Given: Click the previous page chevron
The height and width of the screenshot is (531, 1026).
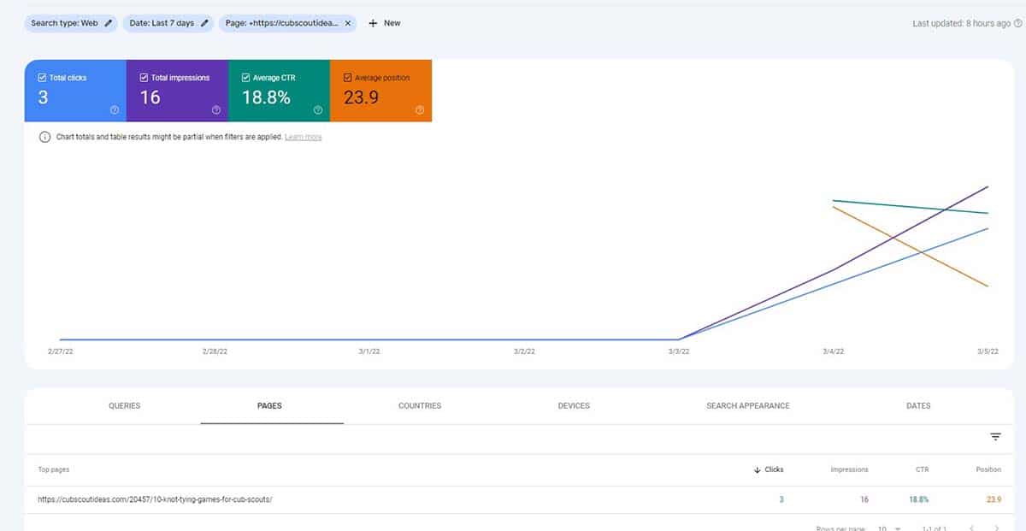Looking at the screenshot, I should click(x=971, y=528).
